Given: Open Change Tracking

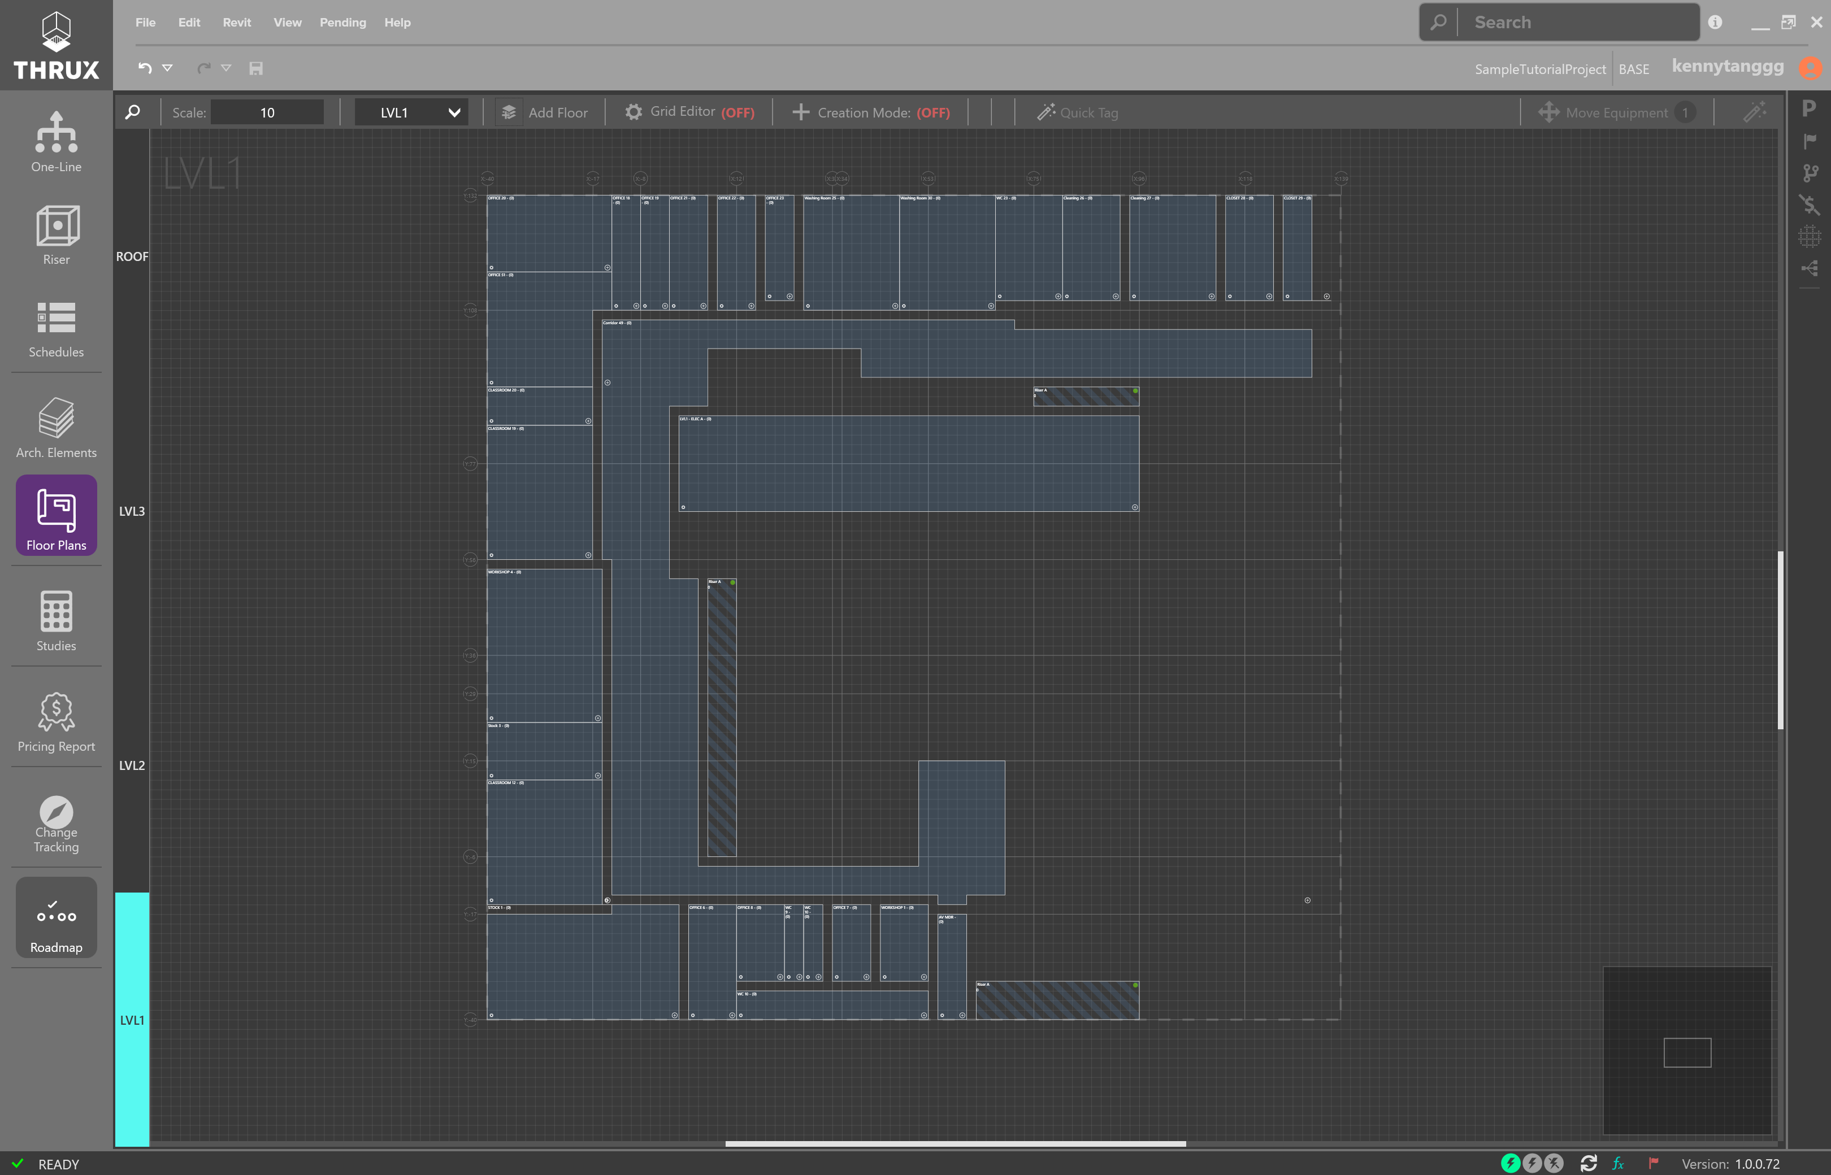Looking at the screenshot, I should [56, 824].
